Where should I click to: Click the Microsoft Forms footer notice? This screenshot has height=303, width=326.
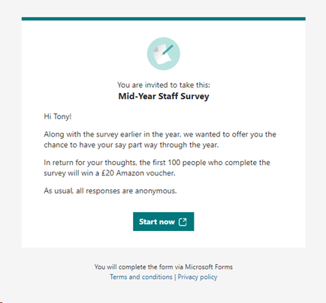pos(164,267)
